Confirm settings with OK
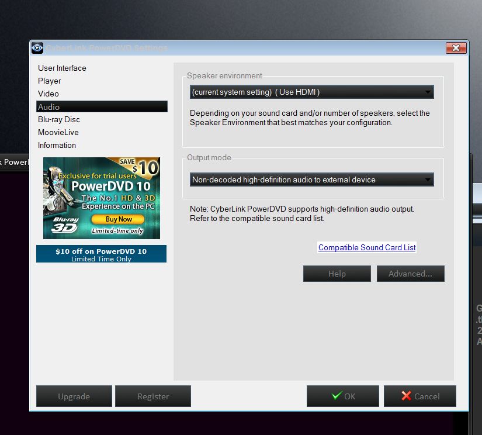 [343, 396]
